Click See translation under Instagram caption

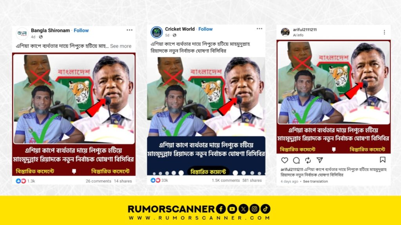coord(315,181)
